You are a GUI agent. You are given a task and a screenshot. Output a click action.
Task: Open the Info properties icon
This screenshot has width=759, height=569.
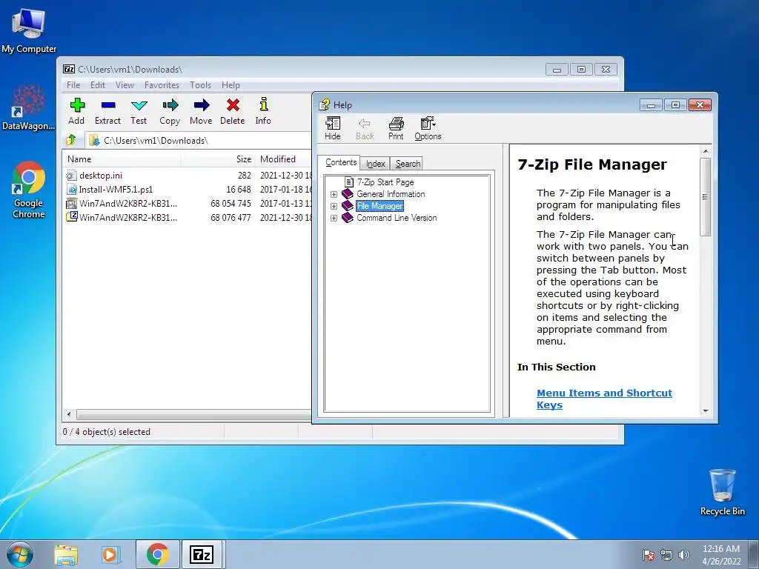tap(263, 104)
